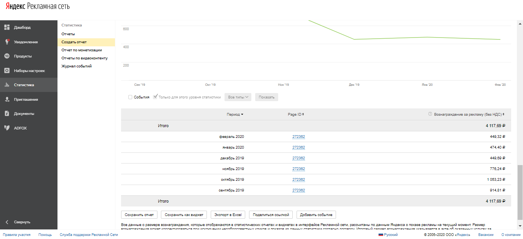Click the Dashboard grid icon in sidebar
Viewport: 523px width, 239px height.
[x=7, y=28]
